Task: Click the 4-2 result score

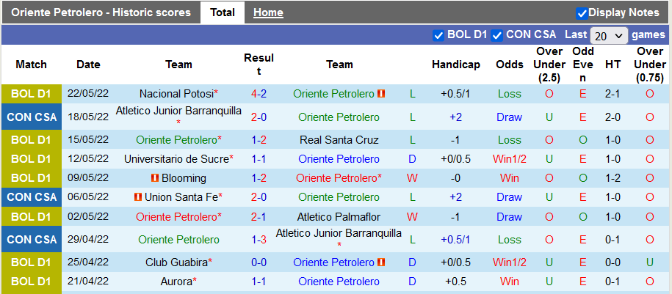Action: (x=259, y=94)
